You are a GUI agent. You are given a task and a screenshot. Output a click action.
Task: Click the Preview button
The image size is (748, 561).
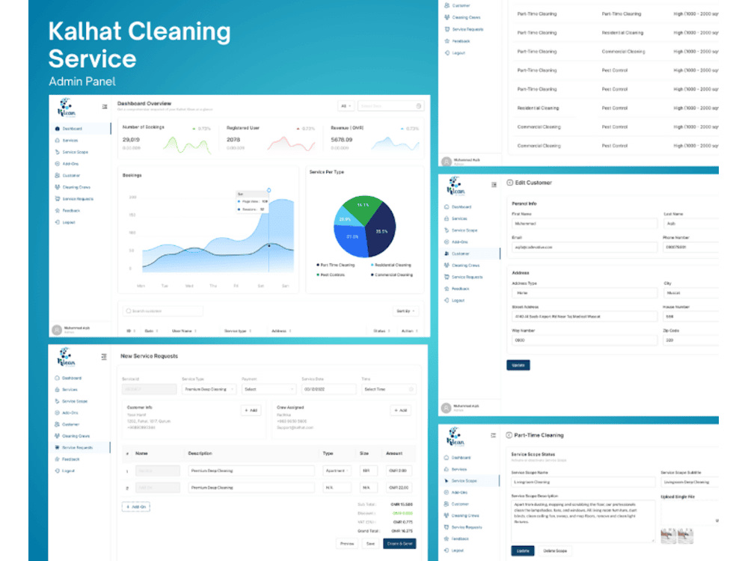click(347, 543)
